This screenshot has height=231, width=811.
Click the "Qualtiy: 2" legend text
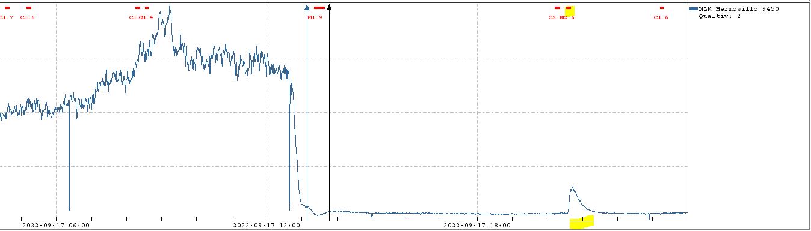point(720,17)
